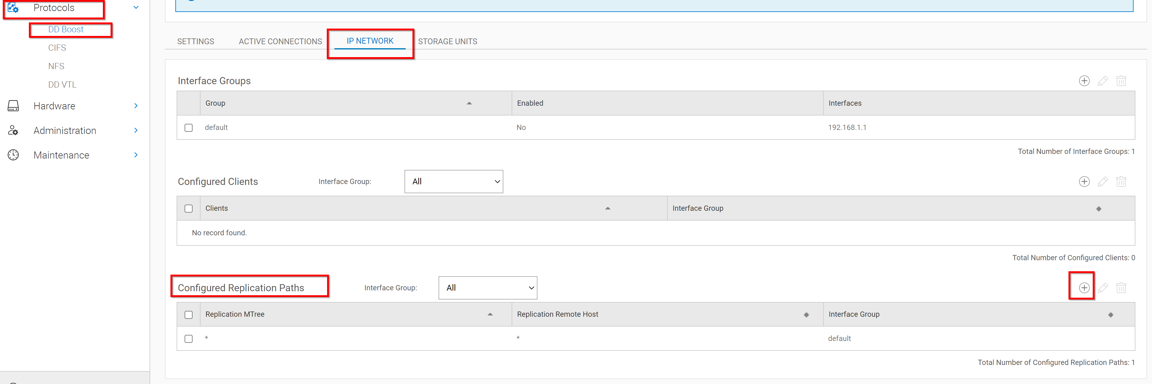
Task: Sort by the Group column header arrow
Action: point(469,103)
